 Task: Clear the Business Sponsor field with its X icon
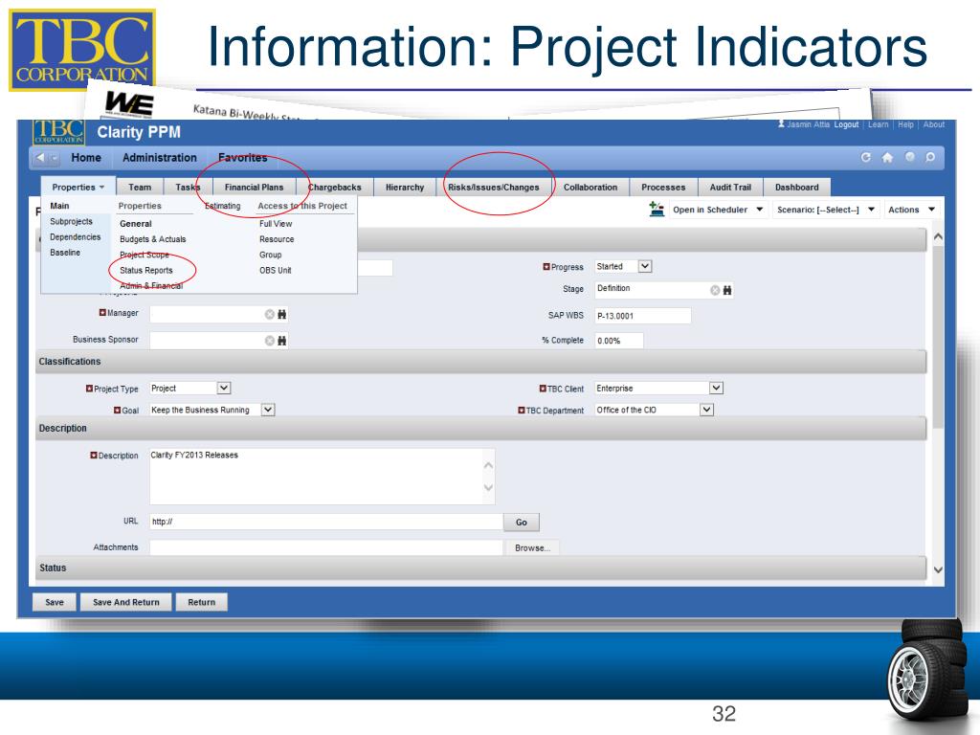pos(269,341)
